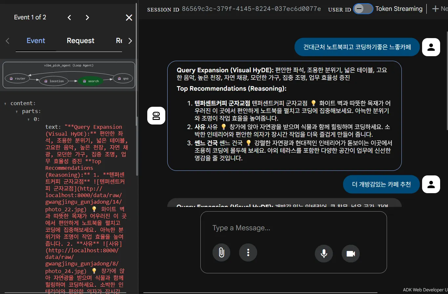
Task: Click the SESSION ID label
Action: tap(163, 10)
